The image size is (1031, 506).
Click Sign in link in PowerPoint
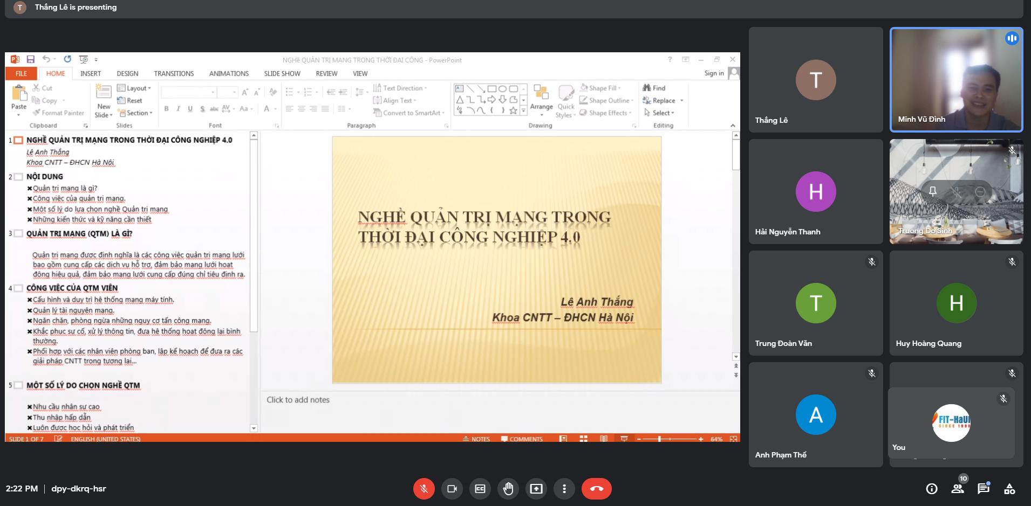point(714,73)
